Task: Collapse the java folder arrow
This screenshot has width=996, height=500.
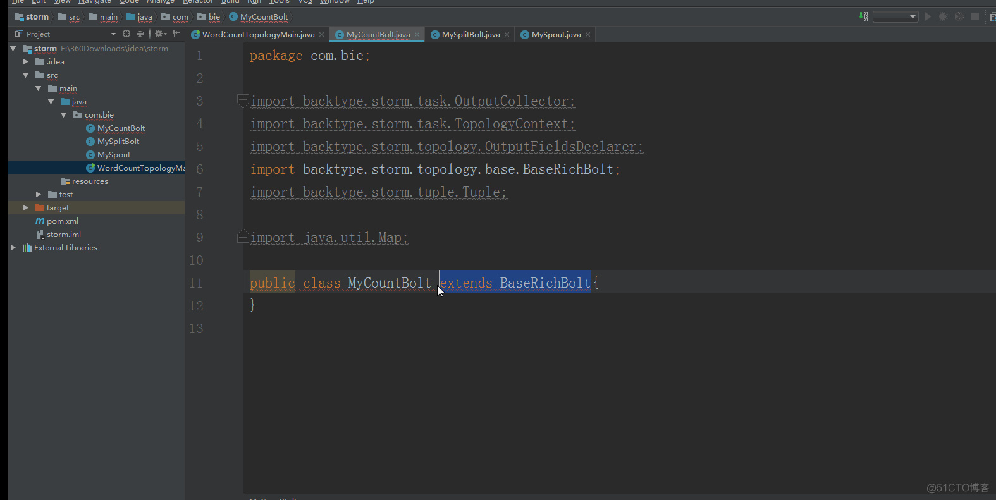Action: tap(51, 102)
